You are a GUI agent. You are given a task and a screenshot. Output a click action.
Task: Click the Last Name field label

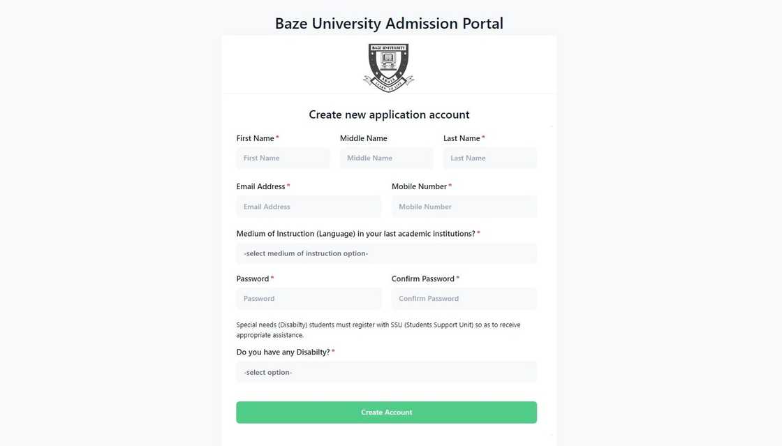tap(462, 139)
